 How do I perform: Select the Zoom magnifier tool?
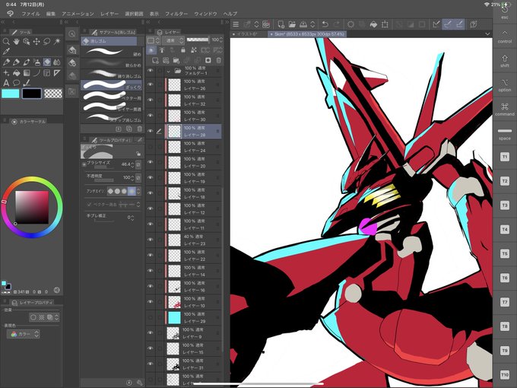[x=6, y=41]
